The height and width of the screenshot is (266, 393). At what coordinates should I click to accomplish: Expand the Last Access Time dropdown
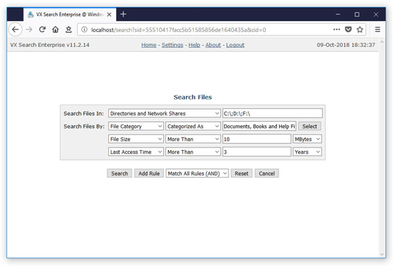[136, 152]
